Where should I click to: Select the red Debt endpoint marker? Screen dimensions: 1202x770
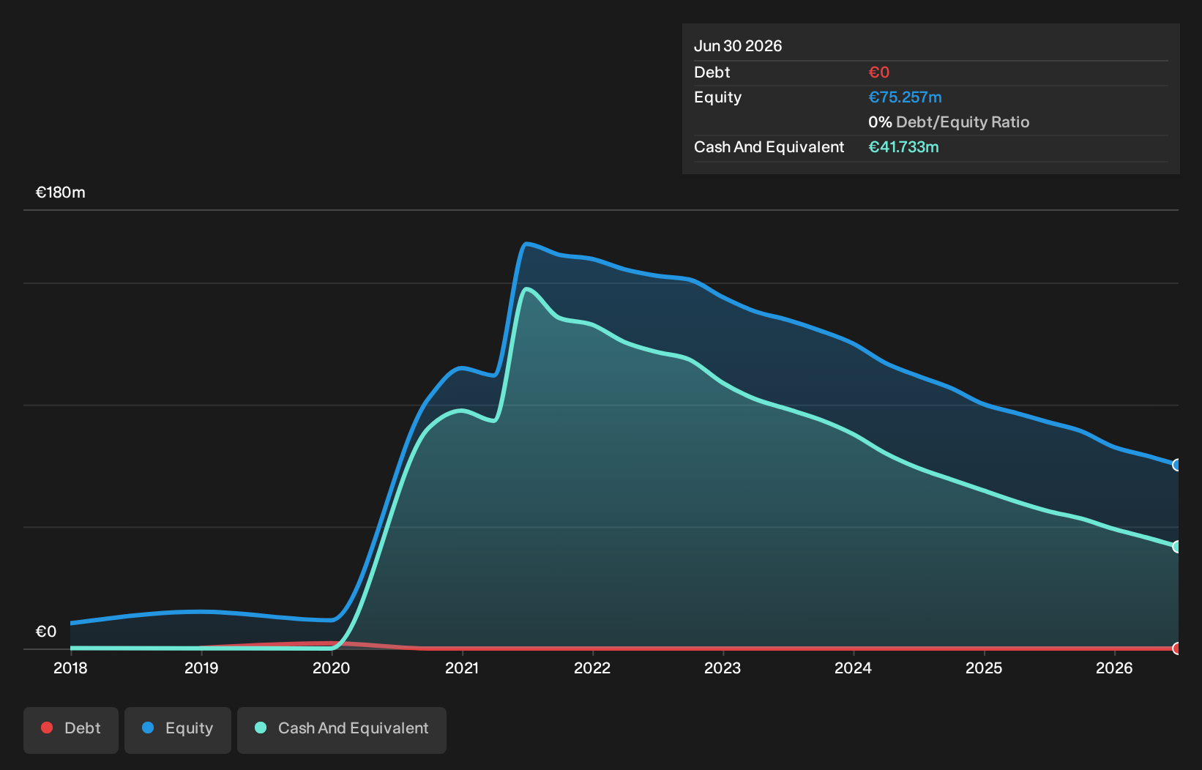tap(1176, 648)
